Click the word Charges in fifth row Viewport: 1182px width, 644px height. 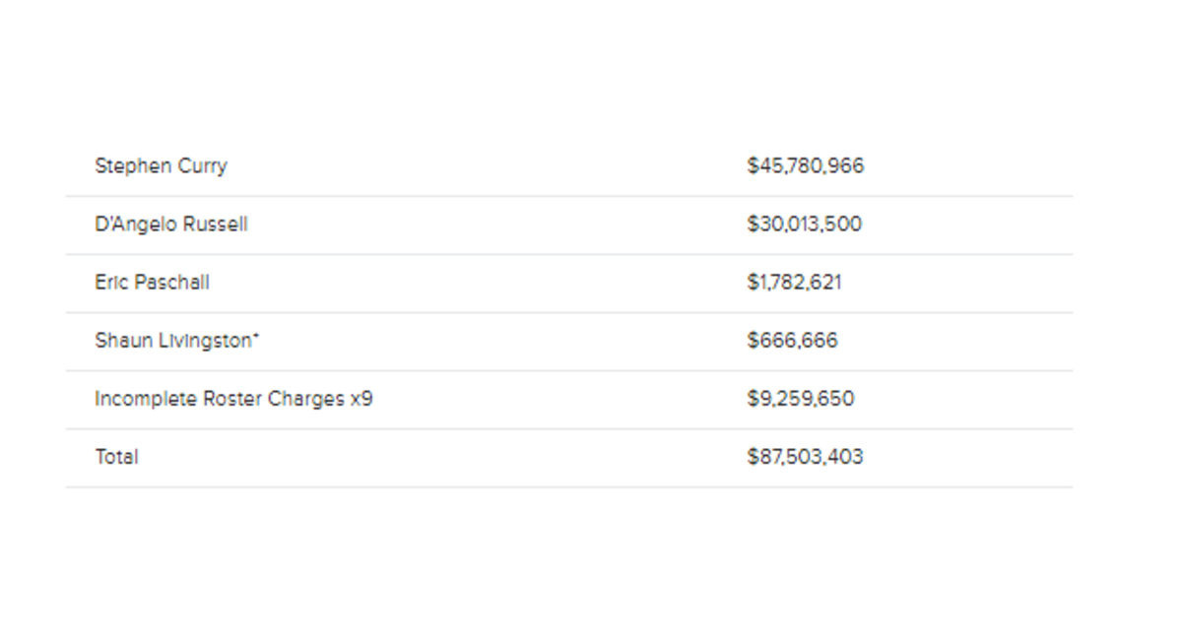(306, 399)
